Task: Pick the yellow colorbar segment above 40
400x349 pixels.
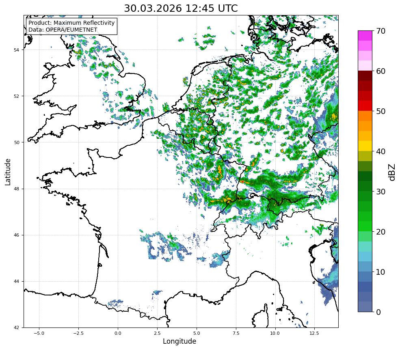Action: pyautogui.click(x=365, y=146)
